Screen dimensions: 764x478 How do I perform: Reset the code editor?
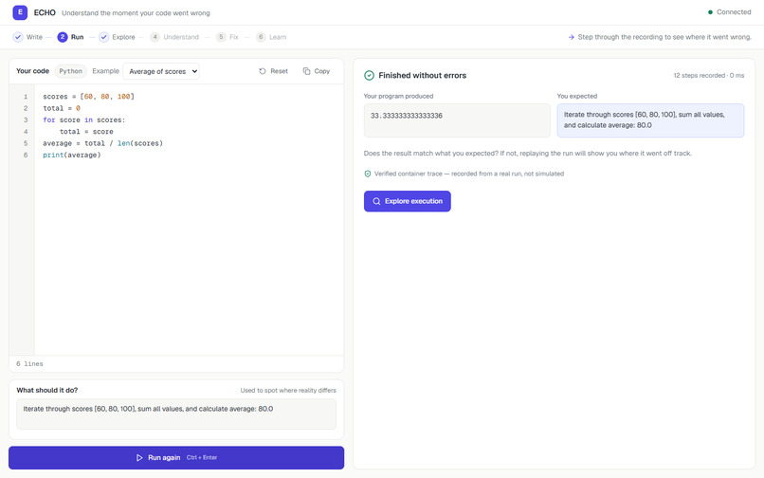(x=273, y=71)
